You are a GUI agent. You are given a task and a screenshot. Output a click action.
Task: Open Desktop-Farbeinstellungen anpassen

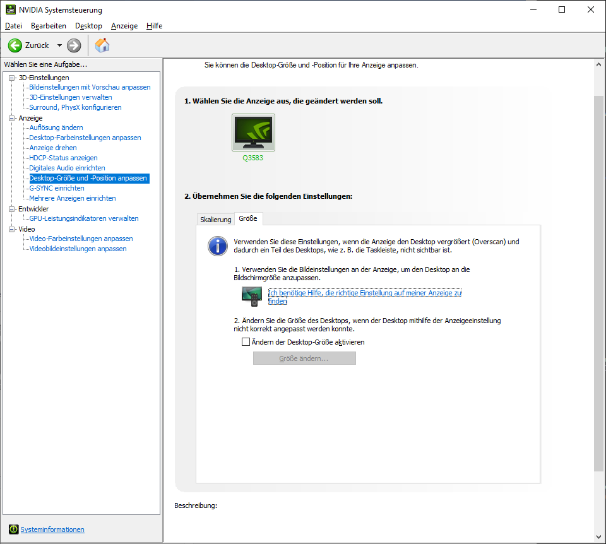click(x=85, y=138)
